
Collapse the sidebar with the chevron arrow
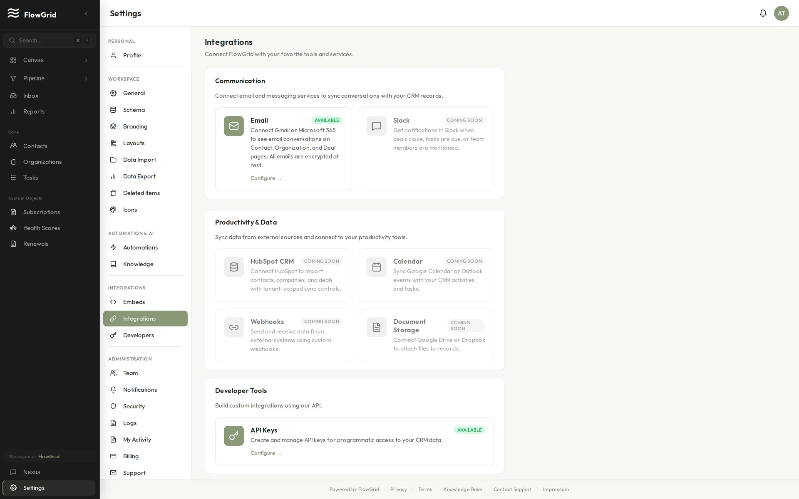click(x=86, y=14)
